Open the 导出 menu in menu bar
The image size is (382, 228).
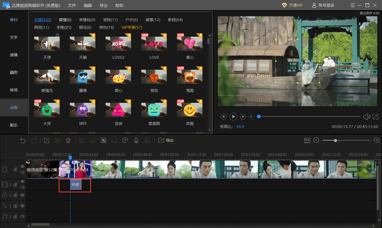pyautogui.click(x=104, y=5)
